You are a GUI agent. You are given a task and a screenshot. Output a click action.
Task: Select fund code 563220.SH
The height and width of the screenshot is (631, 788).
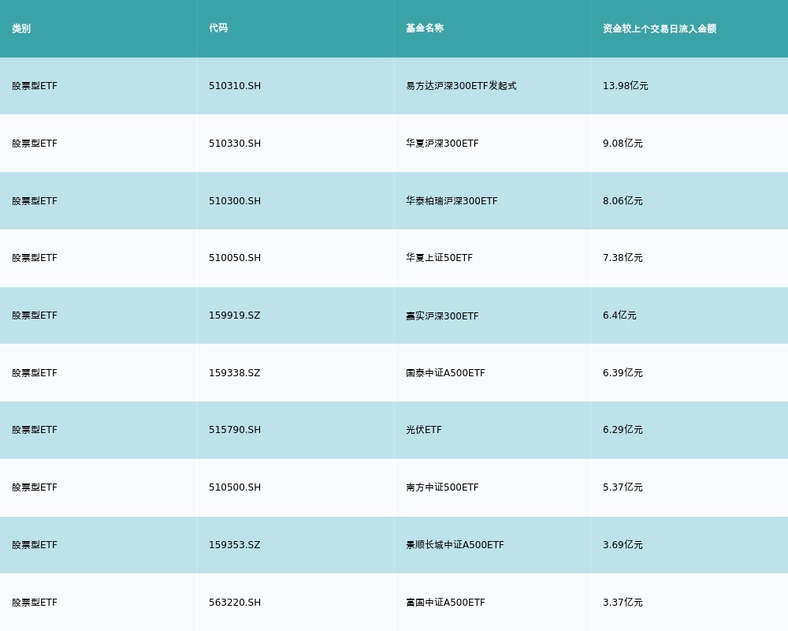tap(235, 603)
